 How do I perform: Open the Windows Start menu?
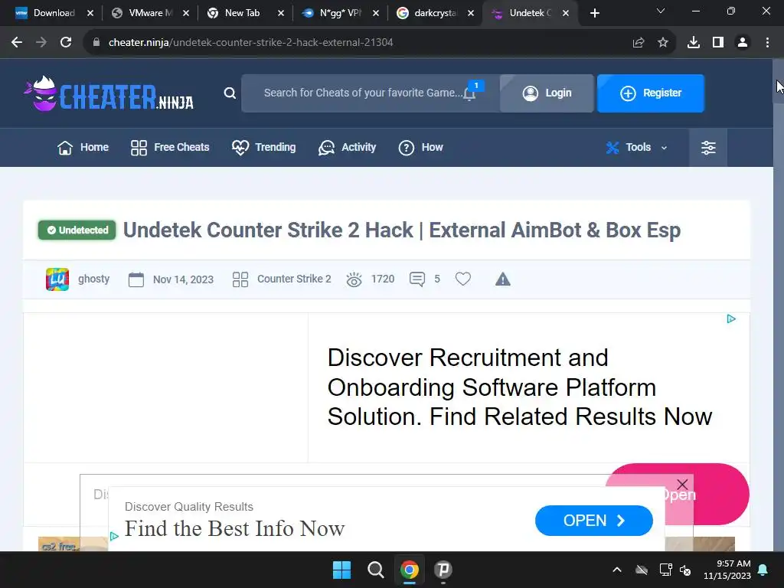click(342, 570)
